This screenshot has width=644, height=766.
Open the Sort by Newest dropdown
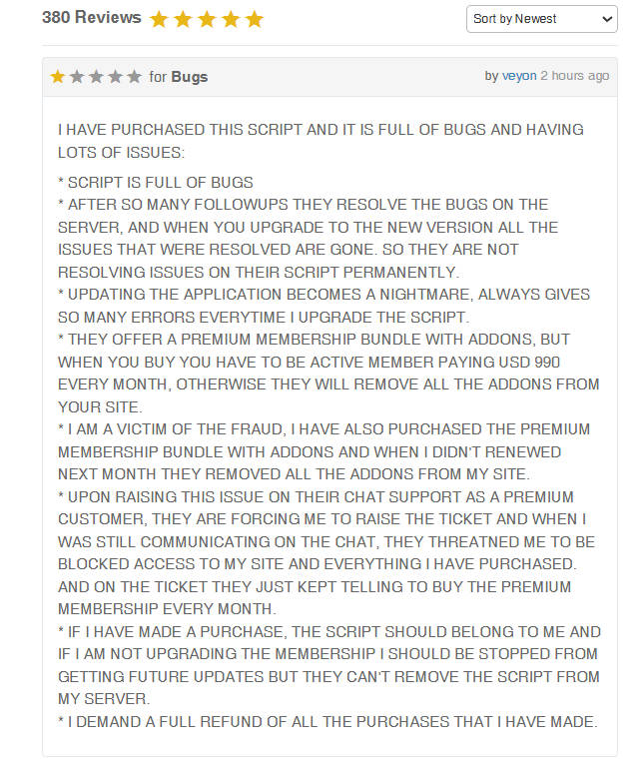pyautogui.click(x=541, y=19)
